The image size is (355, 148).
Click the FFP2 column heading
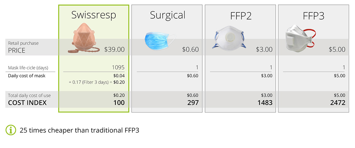pyautogui.click(x=241, y=16)
